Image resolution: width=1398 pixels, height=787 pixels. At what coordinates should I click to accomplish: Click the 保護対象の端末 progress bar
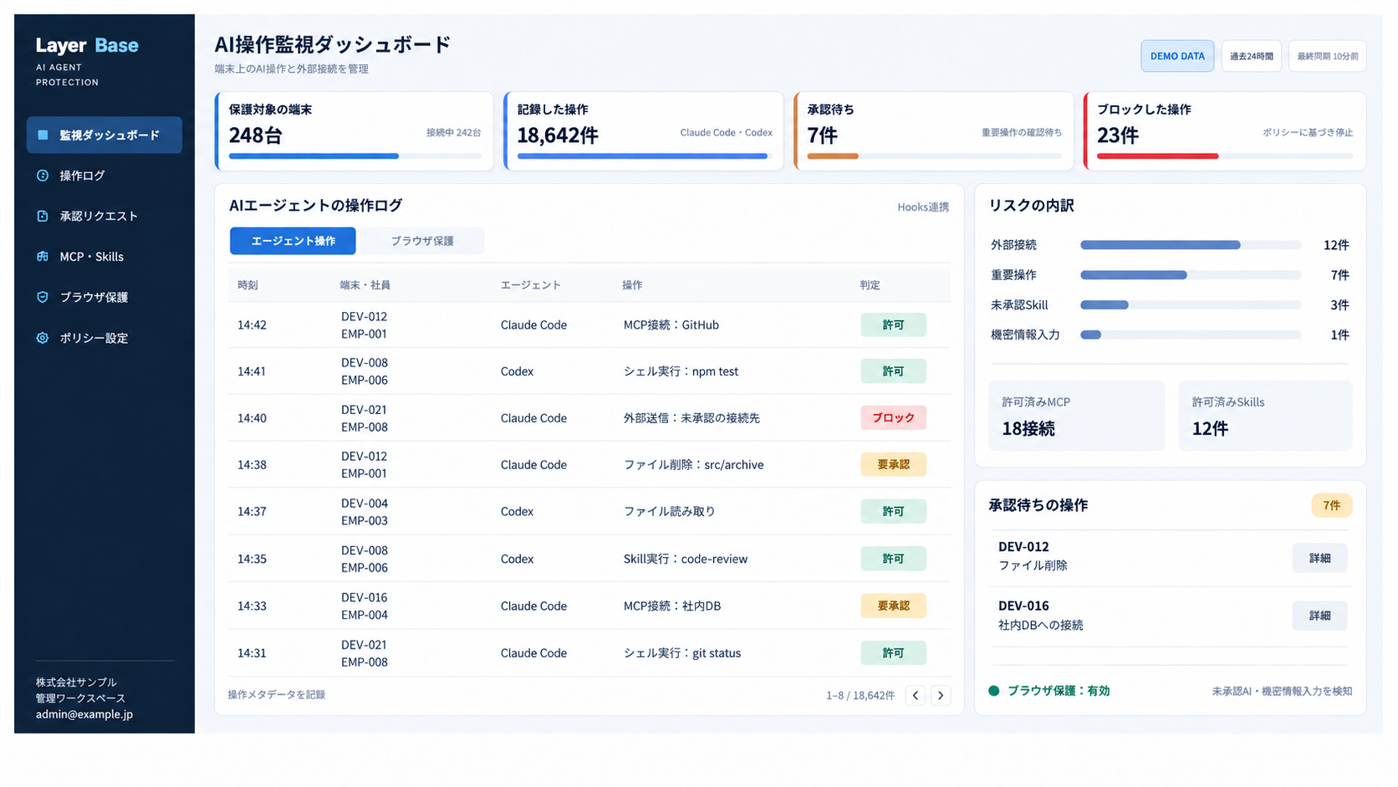pyautogui.click(x=355, y=156)
